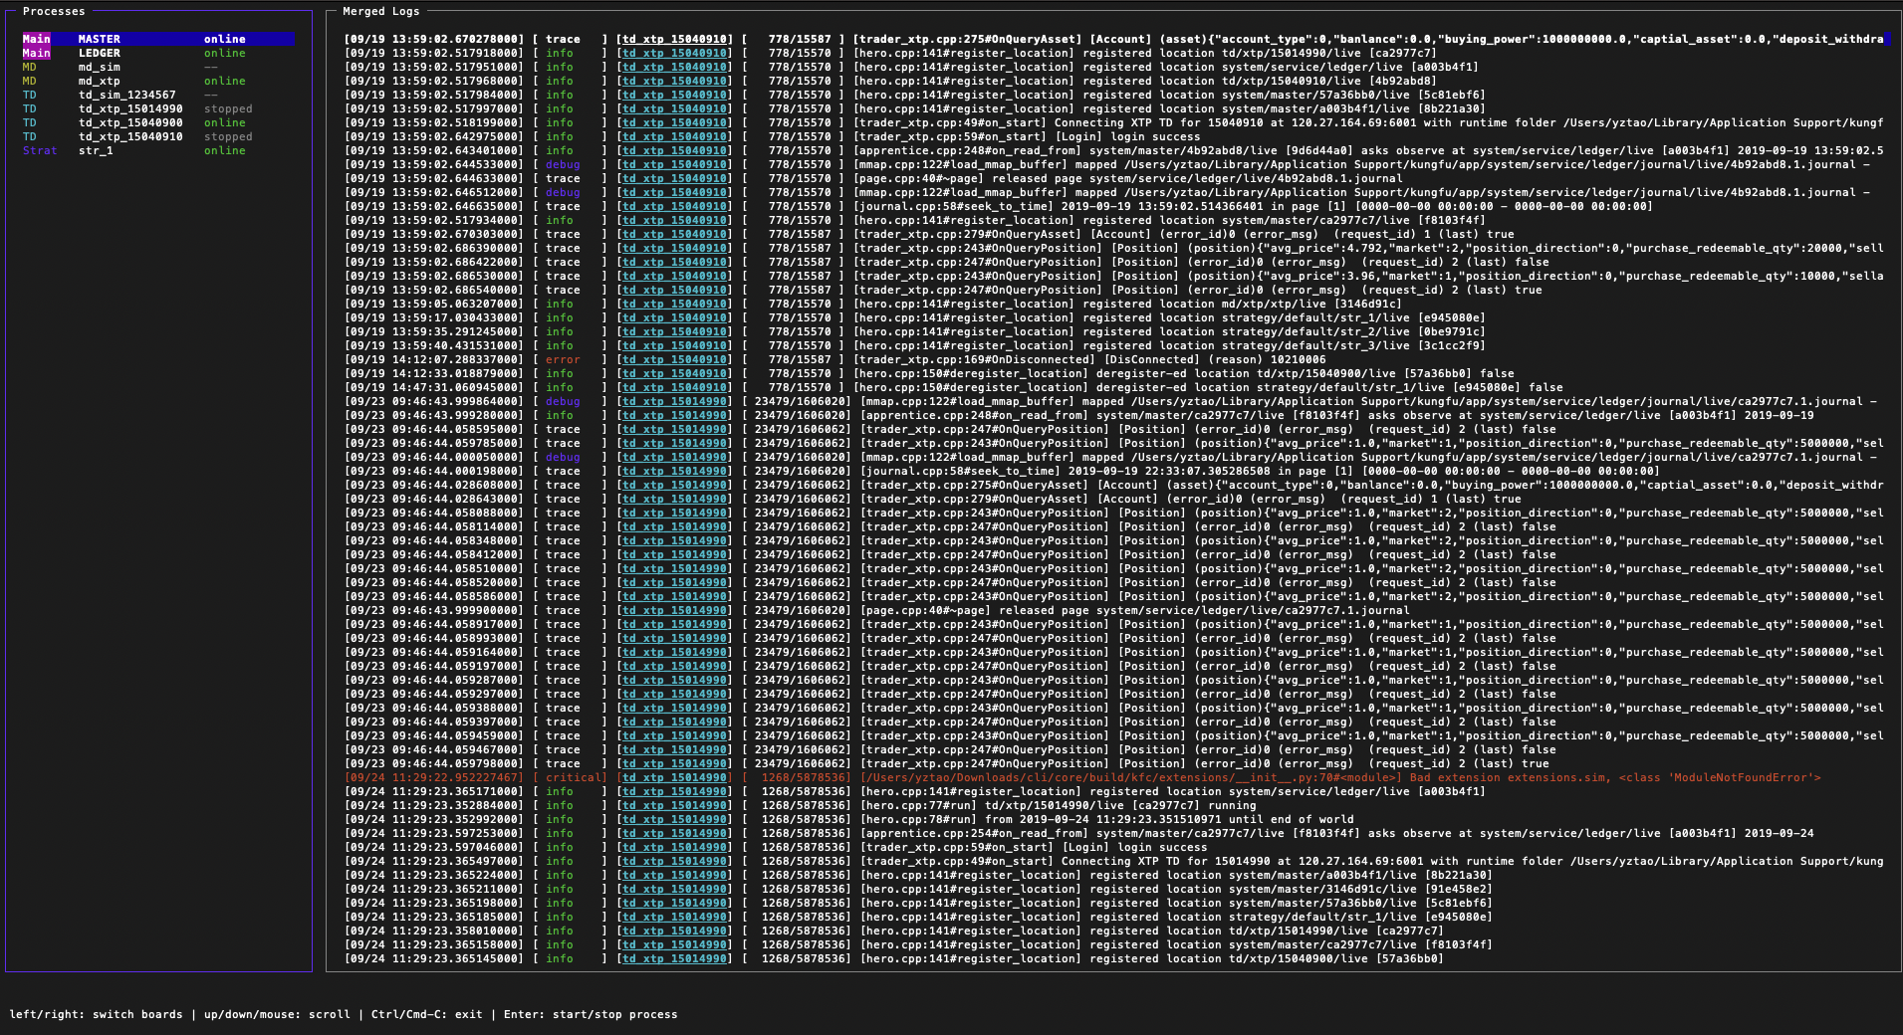Click the Processes panel title
Viewport: 1903px width, 1035px height.
[x=54, y=11]
